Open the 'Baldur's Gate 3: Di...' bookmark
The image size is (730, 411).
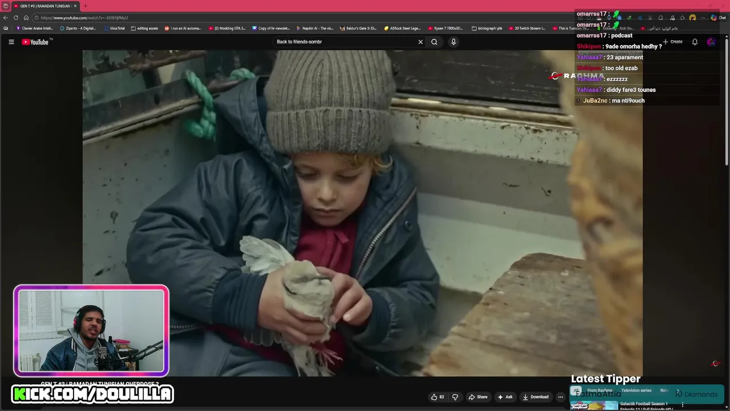(x=359, y=28)
